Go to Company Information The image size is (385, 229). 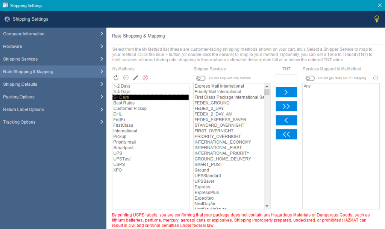tap(53, 33)
